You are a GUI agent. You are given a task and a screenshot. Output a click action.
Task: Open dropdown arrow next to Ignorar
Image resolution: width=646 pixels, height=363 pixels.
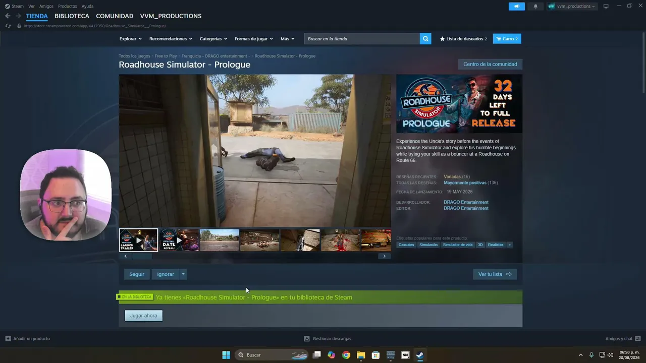coord(183,274)
